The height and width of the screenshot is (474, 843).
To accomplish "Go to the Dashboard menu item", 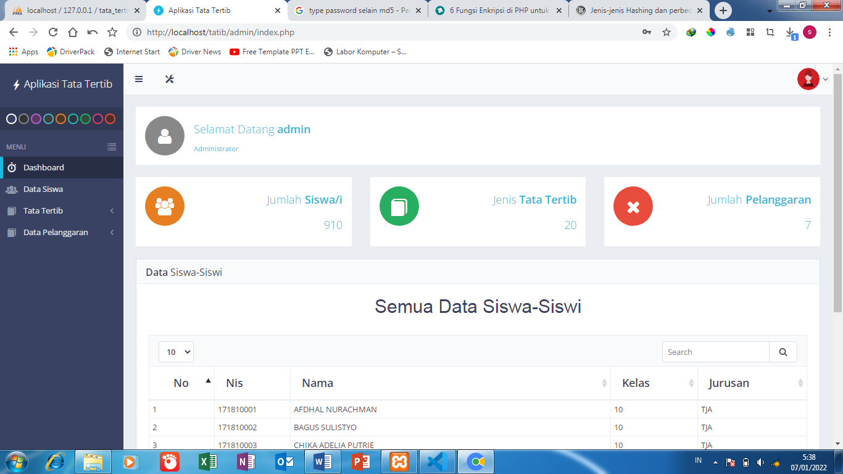I will pos(62,168).
